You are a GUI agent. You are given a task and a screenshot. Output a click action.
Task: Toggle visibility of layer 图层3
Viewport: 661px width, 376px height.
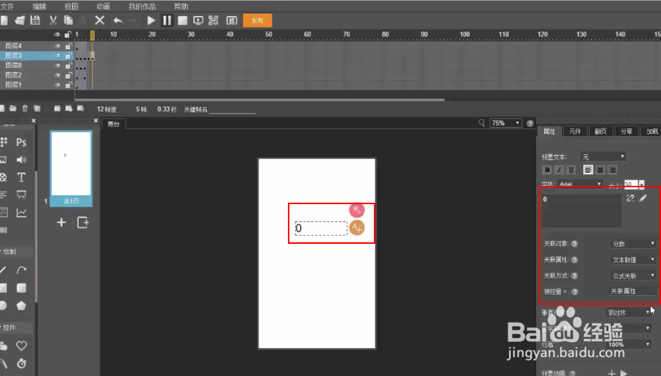[x=57, y=55]
